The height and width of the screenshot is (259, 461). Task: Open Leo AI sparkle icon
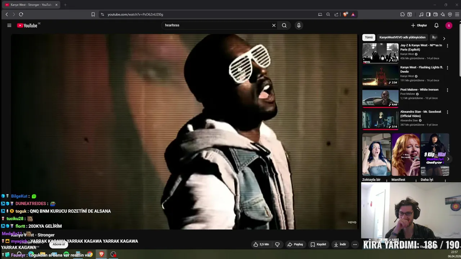pyautogui.click(x=443, y=14)
